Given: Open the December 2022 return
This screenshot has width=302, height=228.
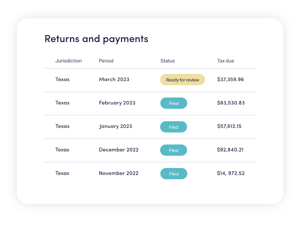Looking at the screenshot, I should [119, 150].
